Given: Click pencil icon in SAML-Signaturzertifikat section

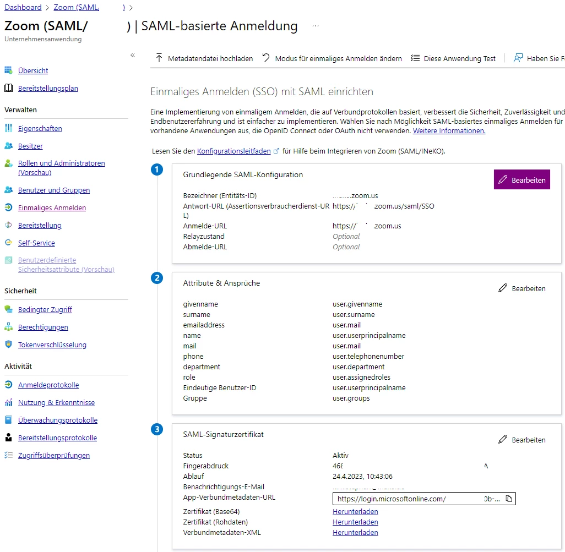Looking at the screenshot, I should coord(503,439).
